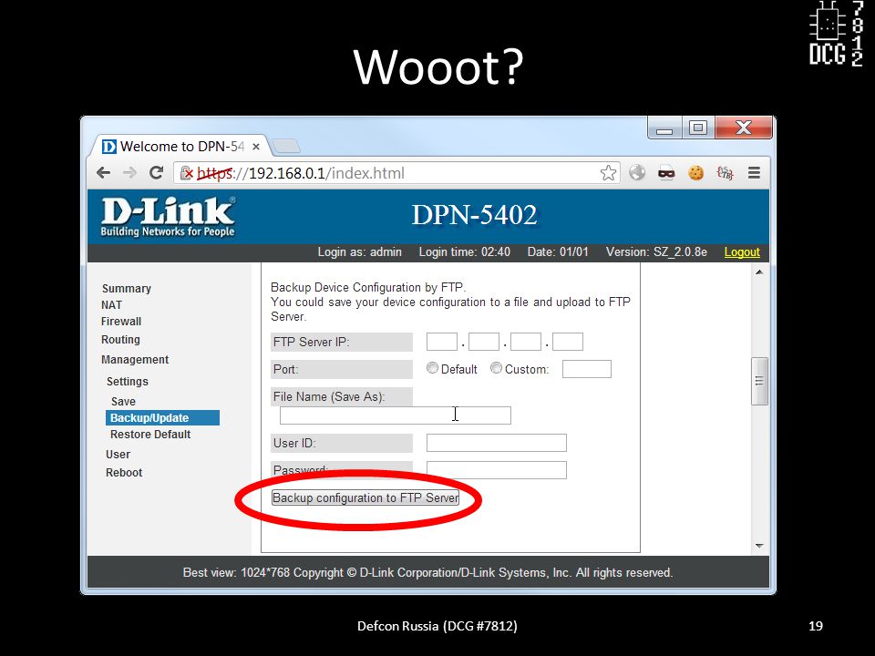Click the File Name (Save As) field

[x=395, y=415]
